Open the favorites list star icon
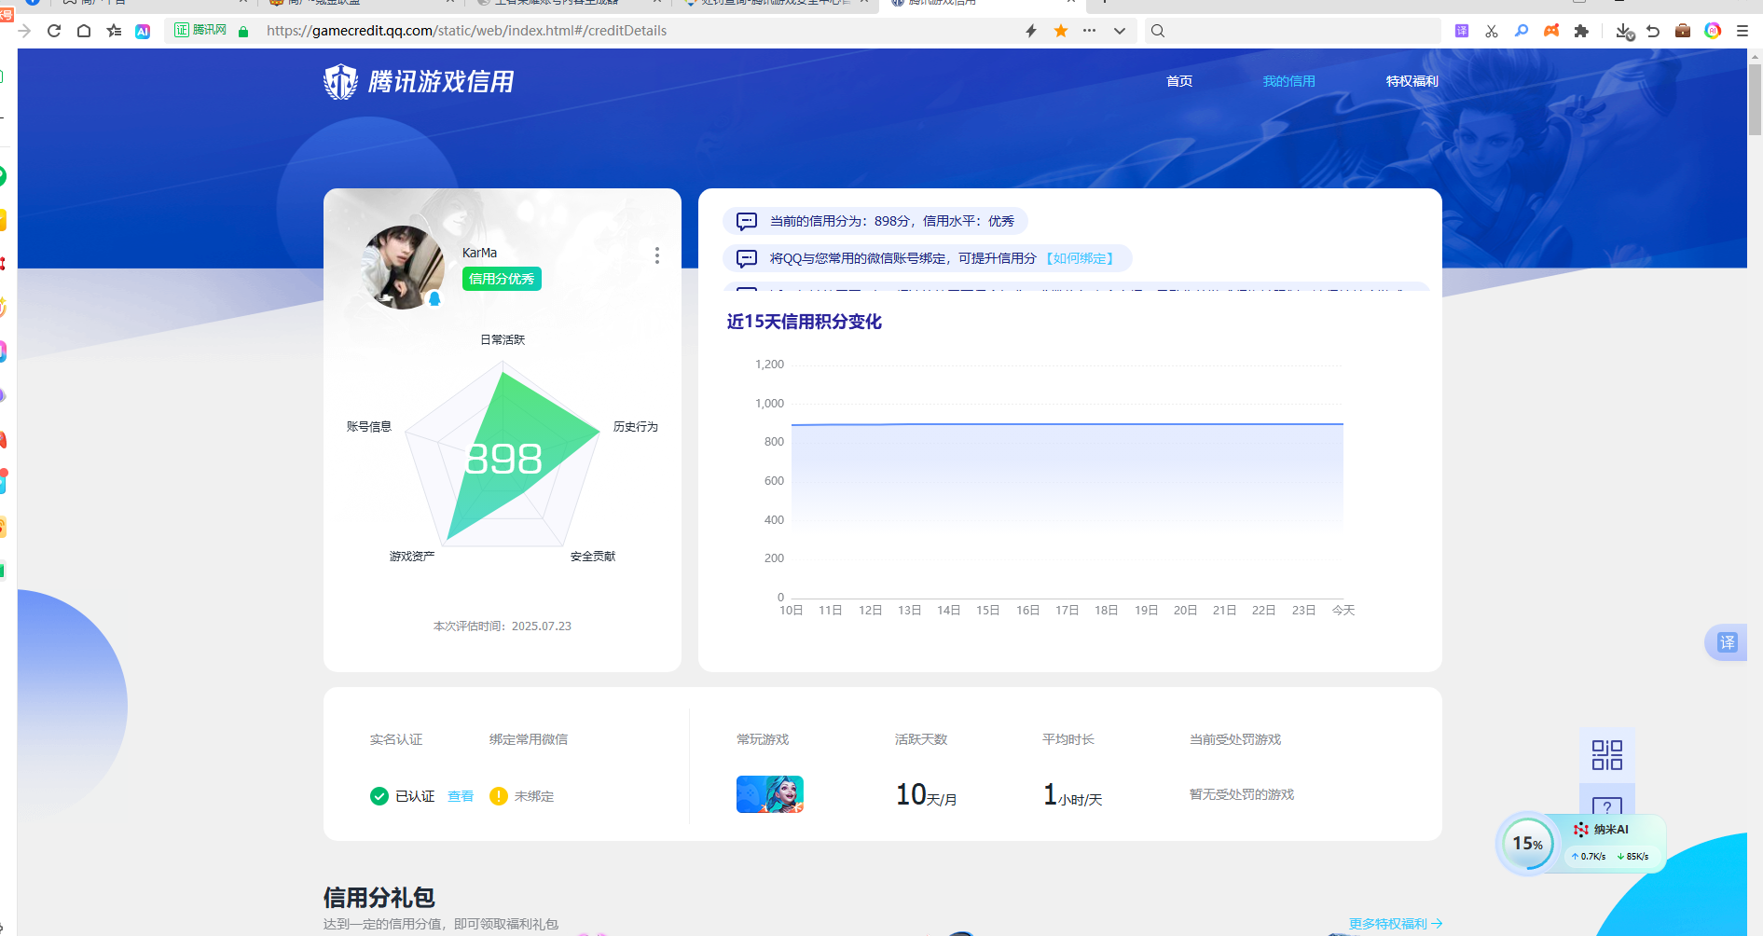This screenshot has height=936, width=1763. 114,31
